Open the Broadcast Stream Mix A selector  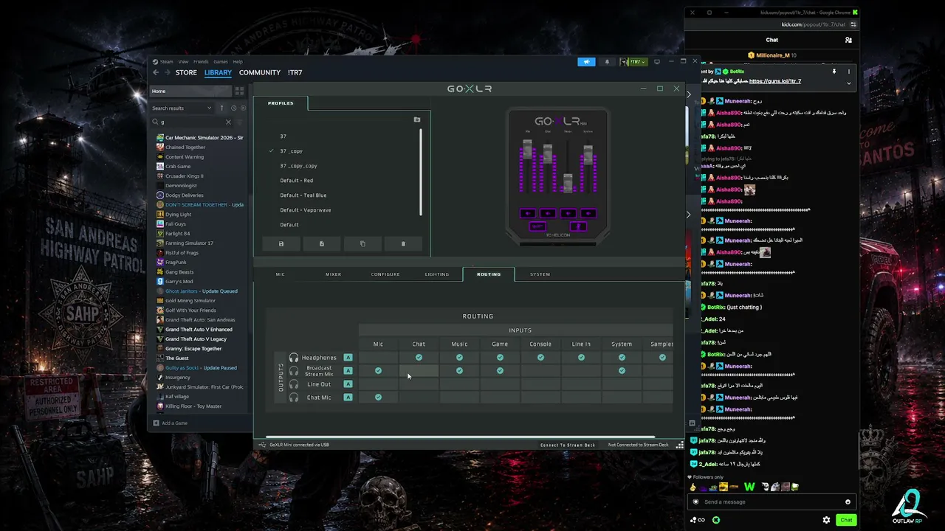[348, 371]
